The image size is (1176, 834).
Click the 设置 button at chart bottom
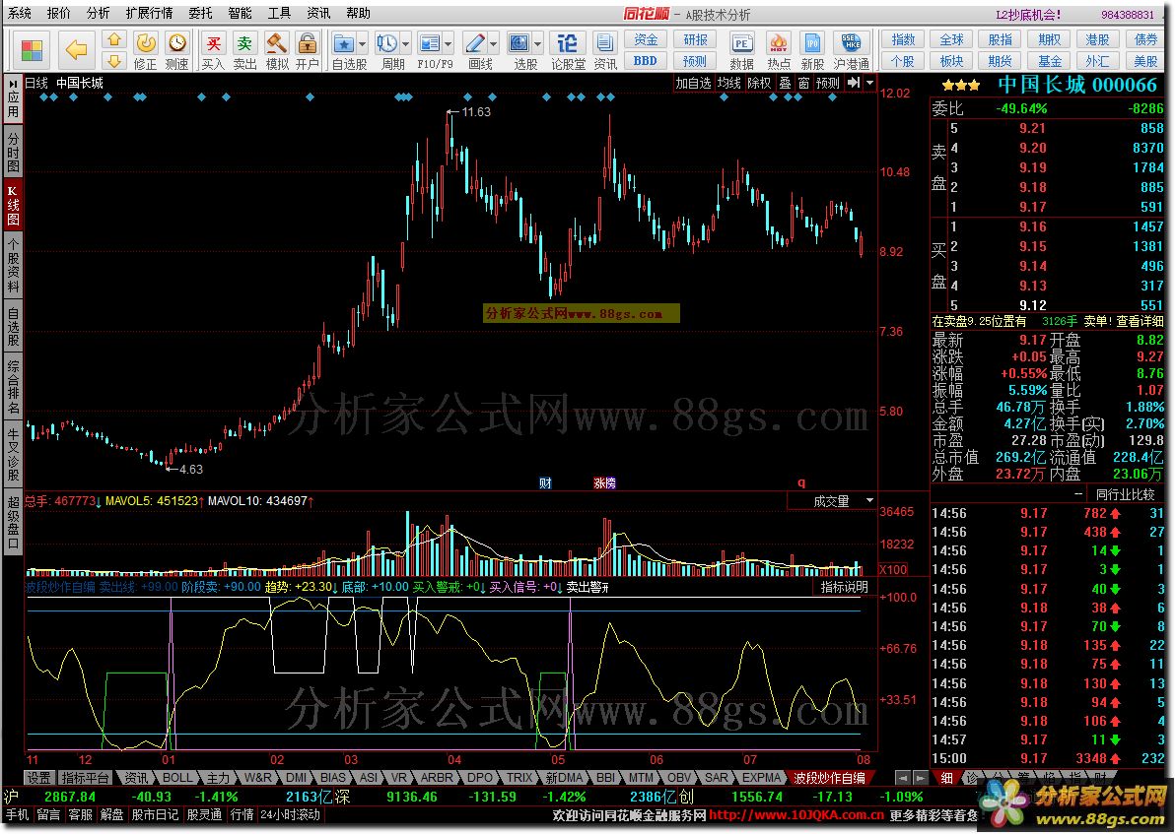(x=39, y=778)
